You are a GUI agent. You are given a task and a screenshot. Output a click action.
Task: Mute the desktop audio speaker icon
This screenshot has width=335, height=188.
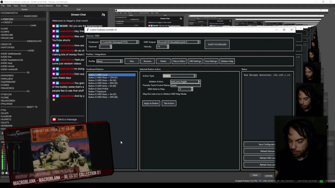coord(7,173)
